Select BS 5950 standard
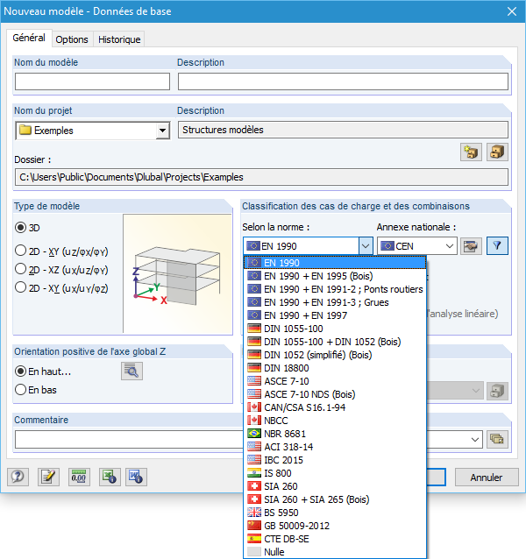 [x=335, y=513]
